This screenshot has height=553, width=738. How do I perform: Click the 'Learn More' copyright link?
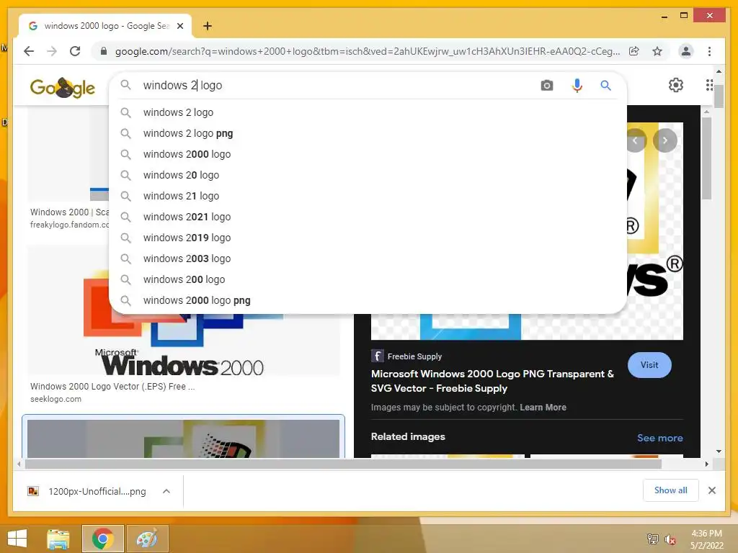(x=543, y=408)
